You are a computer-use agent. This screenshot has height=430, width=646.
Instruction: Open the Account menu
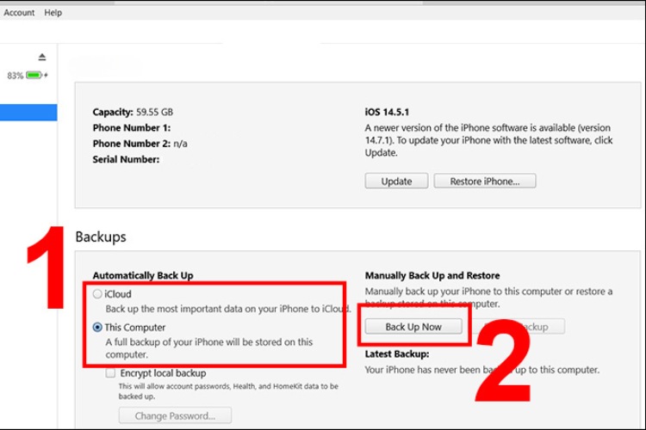[x=19, y=13]
